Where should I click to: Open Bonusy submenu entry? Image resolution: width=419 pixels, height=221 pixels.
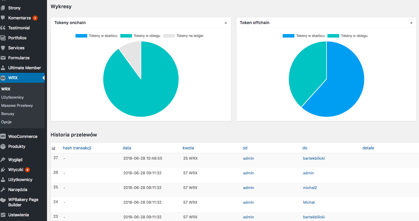point(8,114)
